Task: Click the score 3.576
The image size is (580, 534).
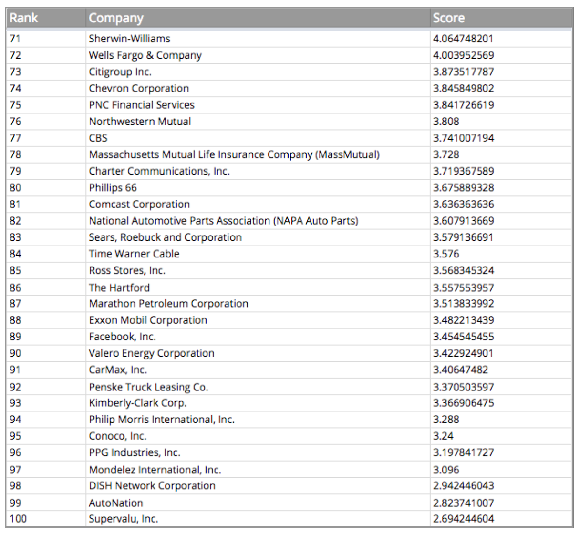Action: (446, 254)
